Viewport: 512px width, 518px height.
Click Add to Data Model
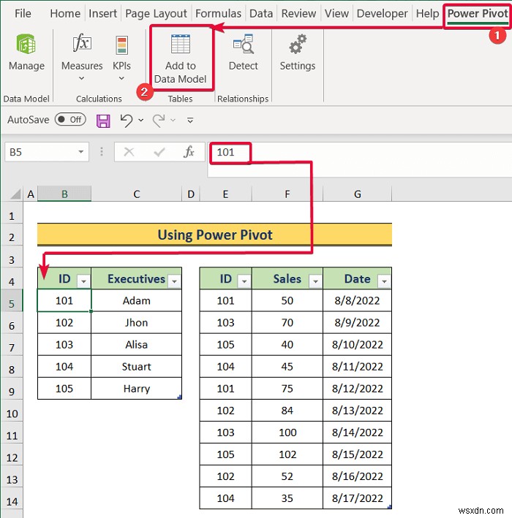[181, 58]
